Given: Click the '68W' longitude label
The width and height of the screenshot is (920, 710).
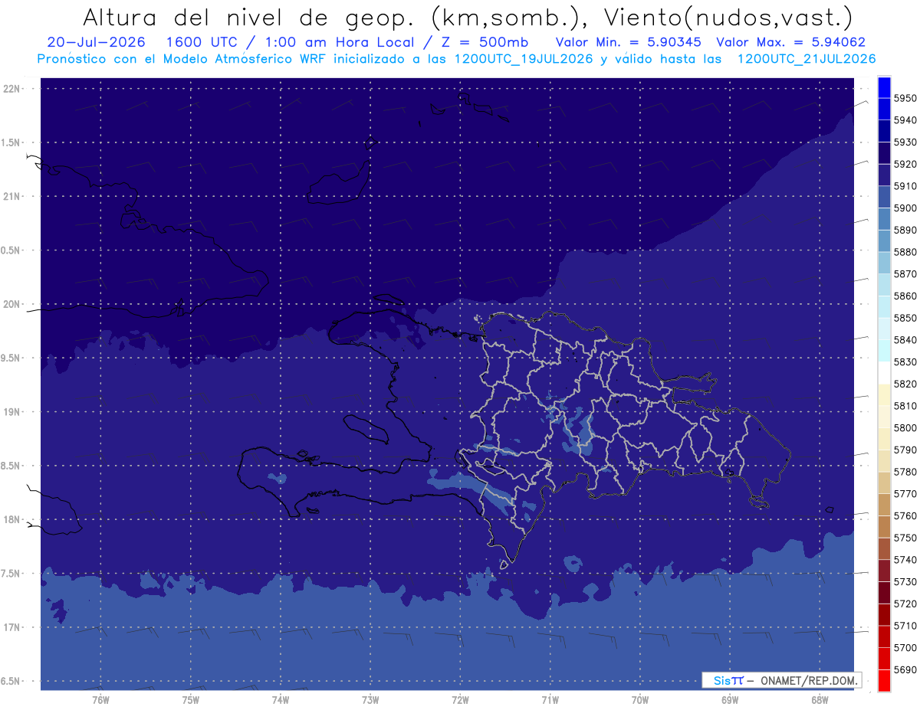Looking at the screenshot, I should 819,699.
